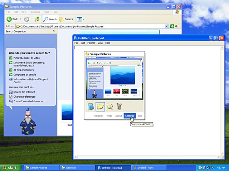Viewport: 229px width, 171px height.
Task: Click the help icon beside Information in Help
Action: [11, 79]
